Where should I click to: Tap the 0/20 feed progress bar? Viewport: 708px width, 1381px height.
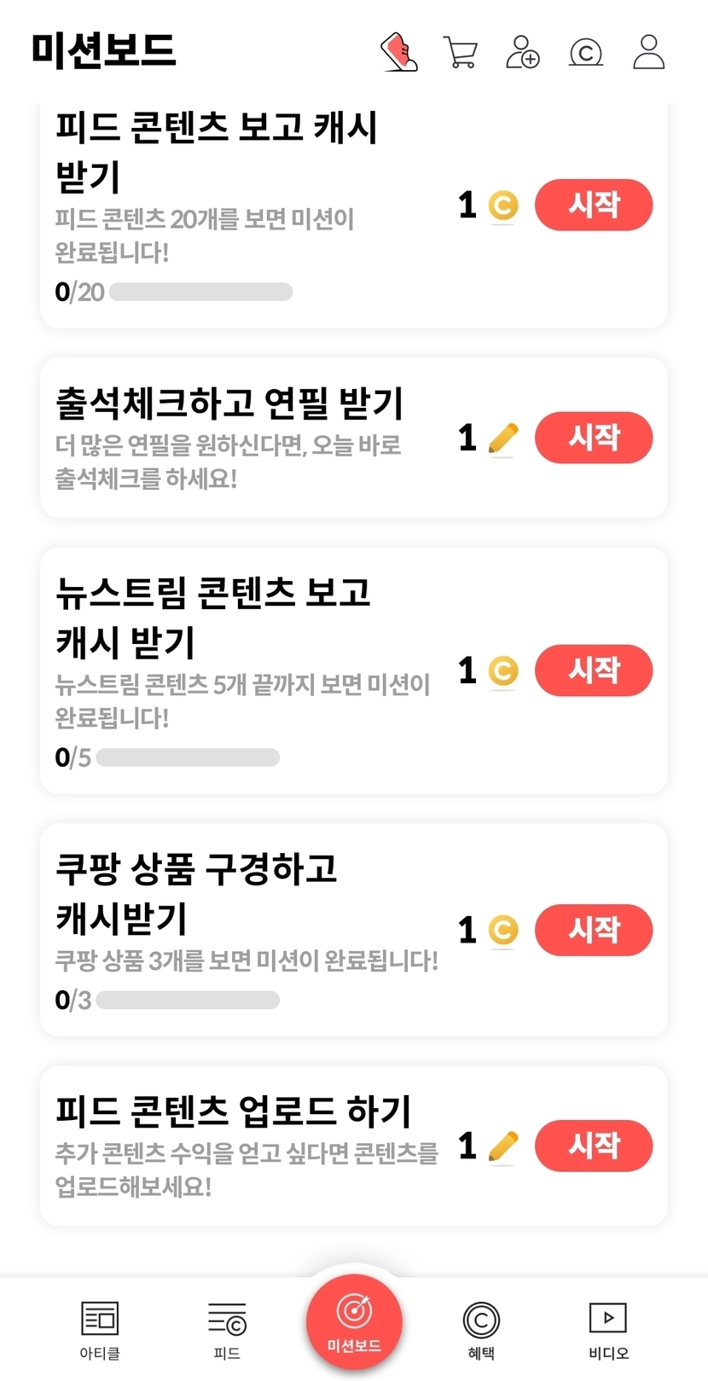click(200, 293)
